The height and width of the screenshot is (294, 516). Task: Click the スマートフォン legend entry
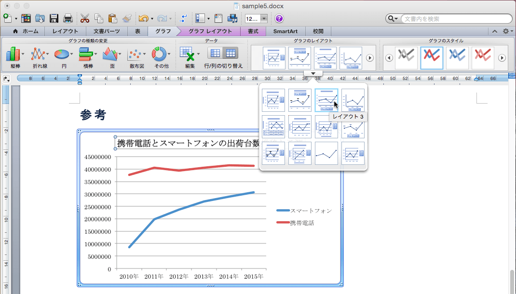click(x=304, y=211)
